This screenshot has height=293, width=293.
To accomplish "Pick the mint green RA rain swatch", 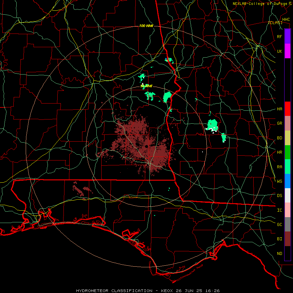I will (287, 167).
